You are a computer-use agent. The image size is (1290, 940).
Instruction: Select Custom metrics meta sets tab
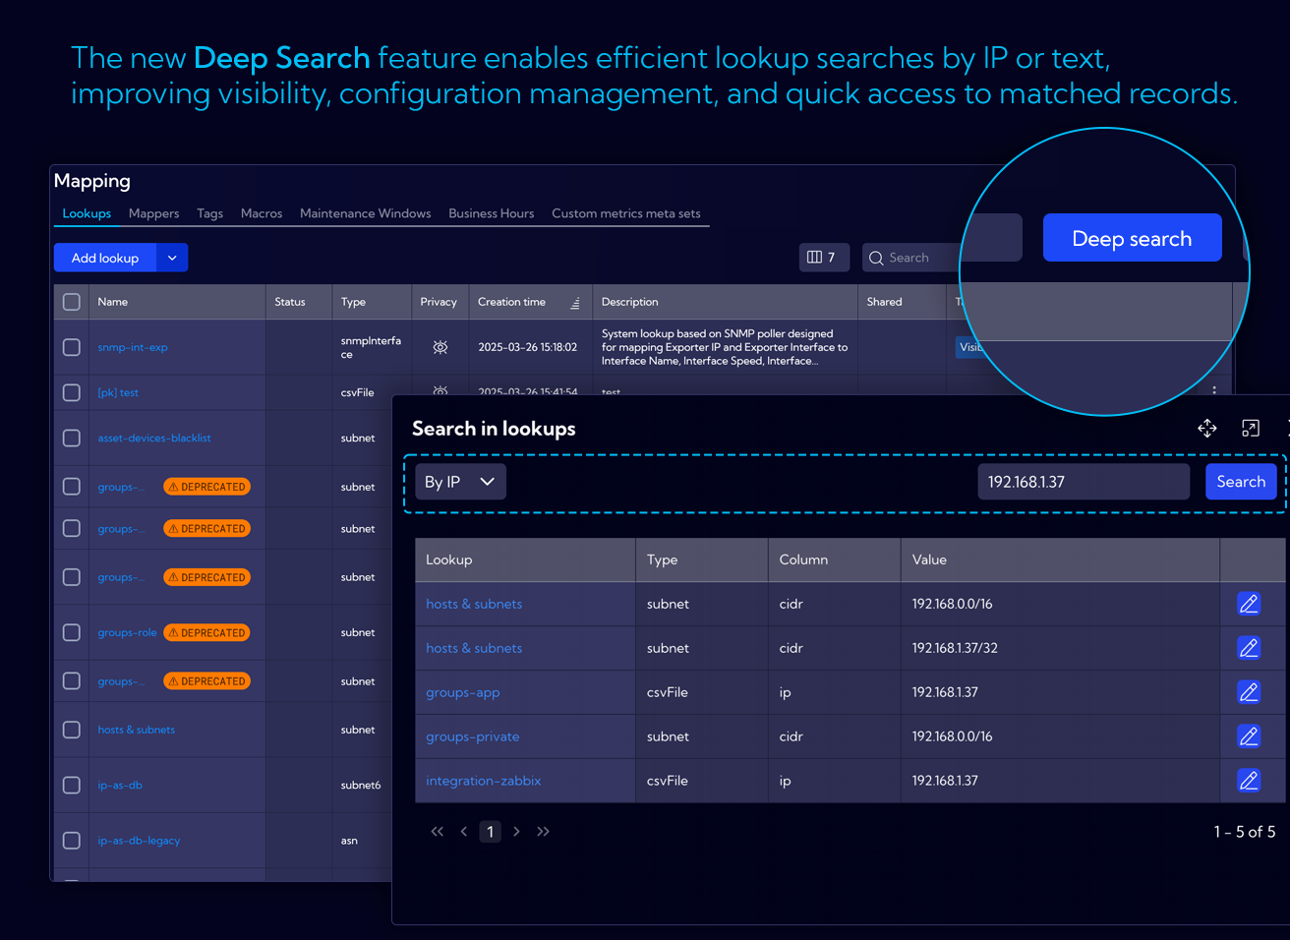pyautogui.click(x=626, y=213)
